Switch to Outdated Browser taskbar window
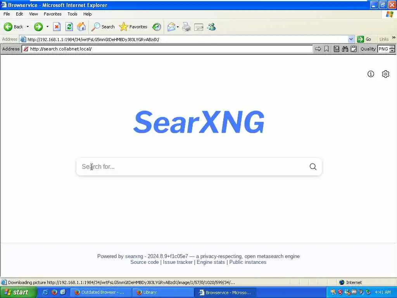 point(100,293)
